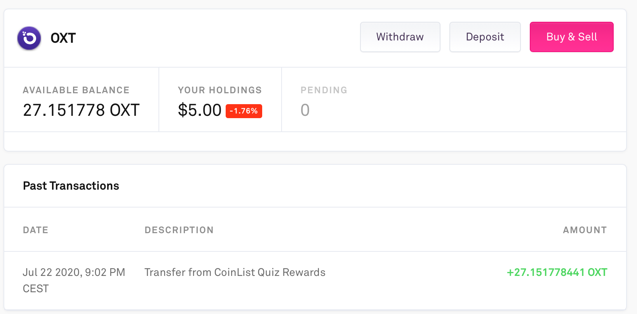Click the pending amount of 0
This screenshot has height=314, width=637.
(x=305, y=110)
